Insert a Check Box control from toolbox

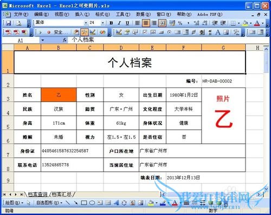point(145,32)
